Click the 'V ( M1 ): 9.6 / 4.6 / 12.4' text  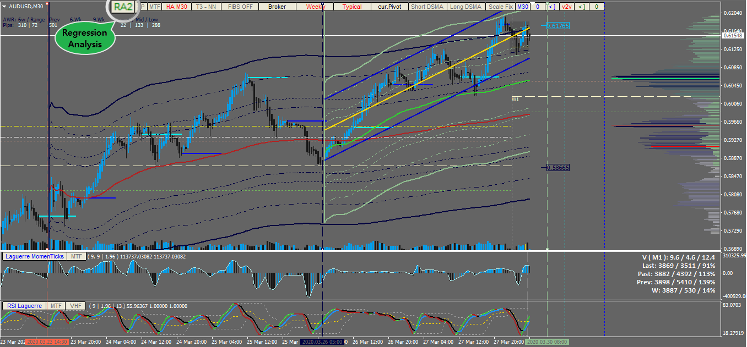tap(678, 257)
